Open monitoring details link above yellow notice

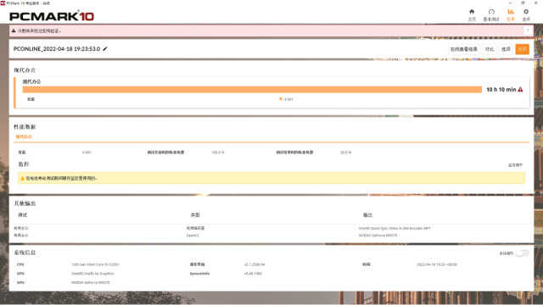click(515, 165)
